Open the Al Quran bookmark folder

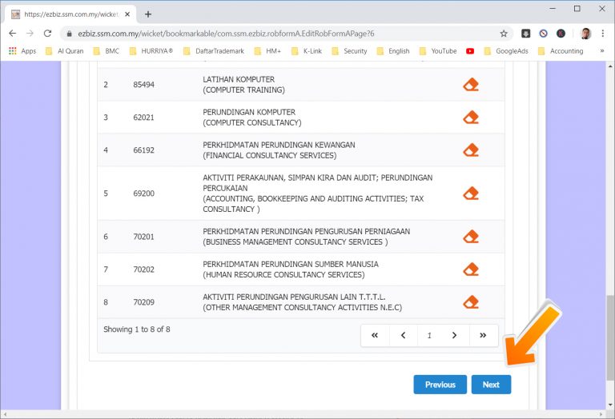click(65, 51)
